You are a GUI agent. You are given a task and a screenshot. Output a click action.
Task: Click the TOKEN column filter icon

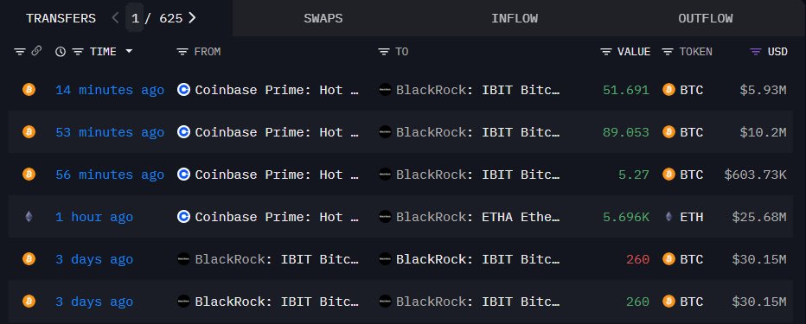coord(668,51)
